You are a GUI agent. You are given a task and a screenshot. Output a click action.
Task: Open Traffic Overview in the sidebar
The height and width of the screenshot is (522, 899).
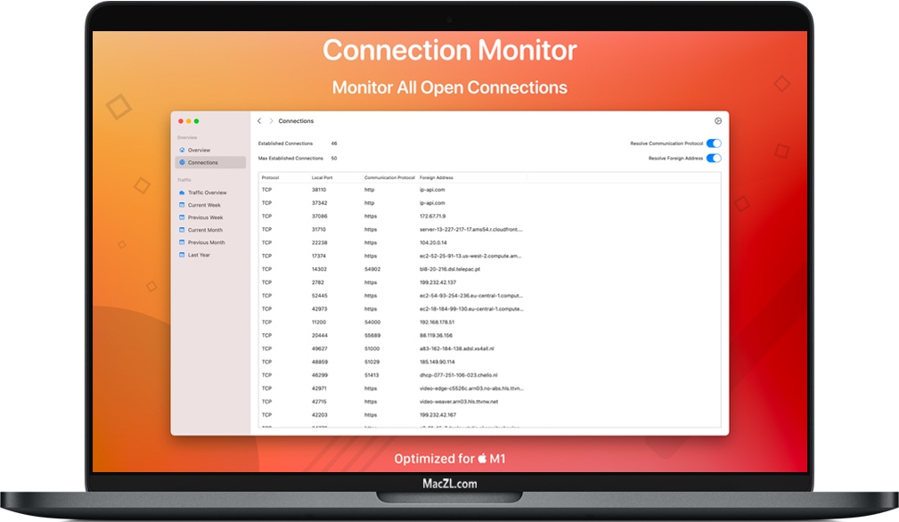pos(210,192)
